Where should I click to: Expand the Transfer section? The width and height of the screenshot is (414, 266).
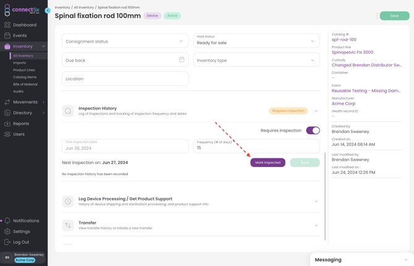coord(316,225)
